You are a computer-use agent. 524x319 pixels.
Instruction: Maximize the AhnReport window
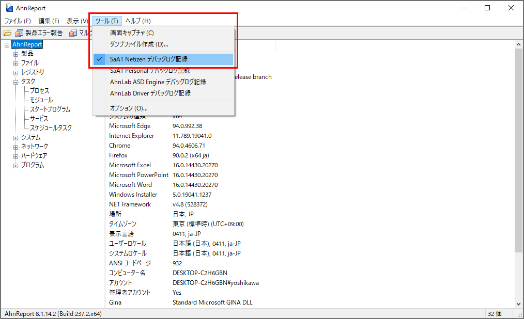(x=487, y=8)
